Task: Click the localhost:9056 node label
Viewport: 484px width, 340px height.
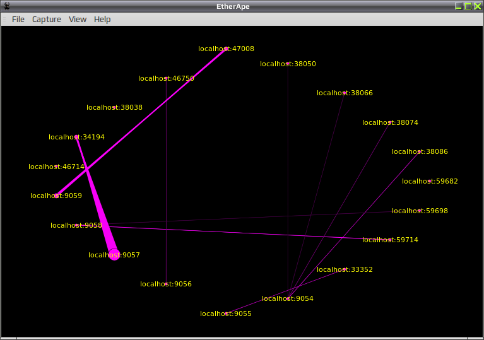Action: (166, 284)
